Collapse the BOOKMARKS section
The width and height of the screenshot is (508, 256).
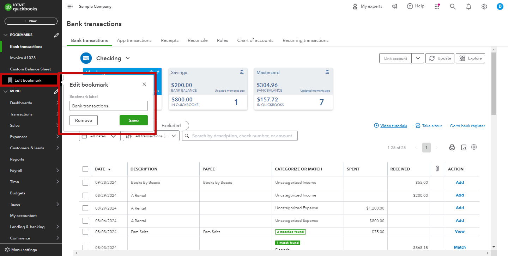point(5,35)
